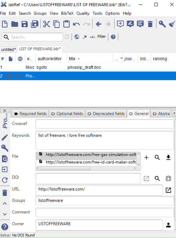Switch to the LIST OF FREEWARE.bib tab

pos(40,49)
